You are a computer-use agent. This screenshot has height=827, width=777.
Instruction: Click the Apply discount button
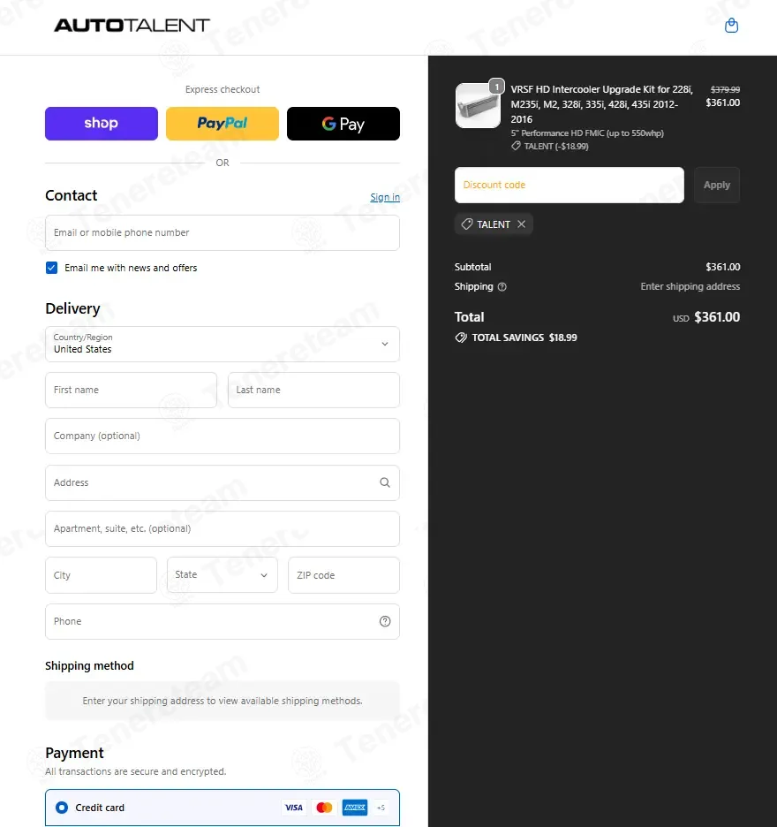pos(717,186)
